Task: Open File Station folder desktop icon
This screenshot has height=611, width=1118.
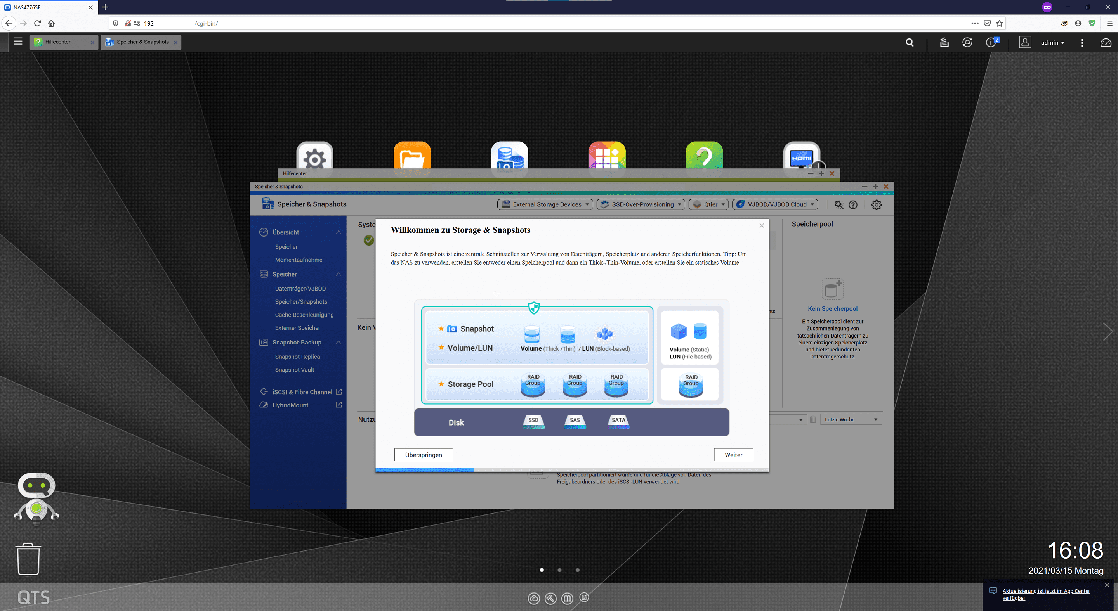Action: coord(412,159)
